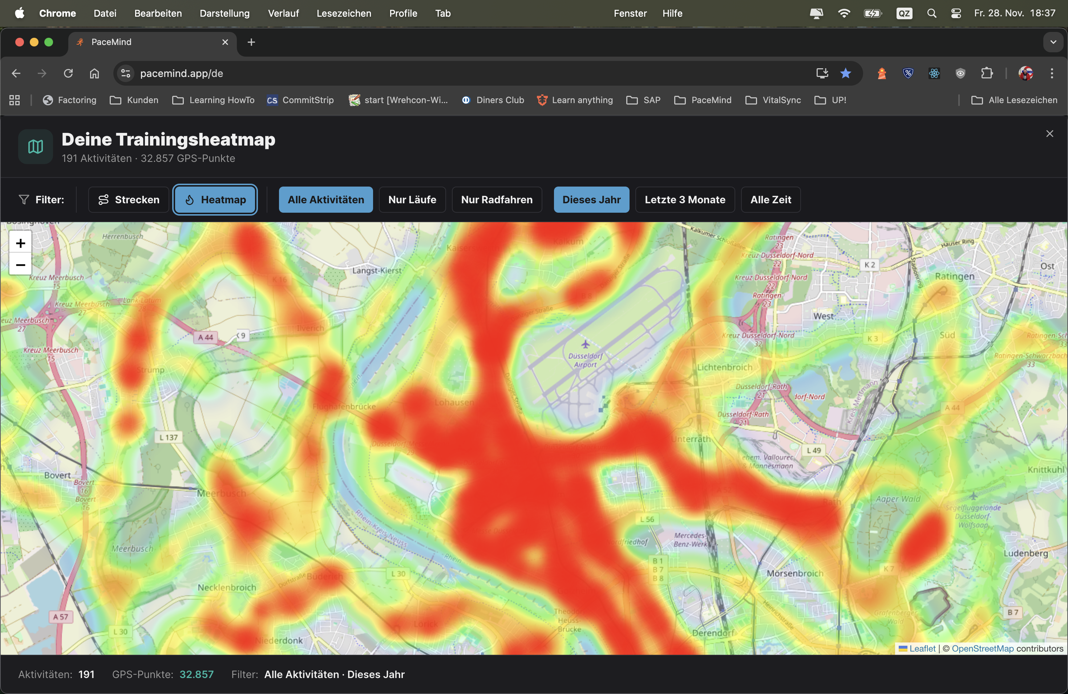This screenshot has width=1068, height=694.
Task: Open the tab search chevron
Action: [1053, 42]
